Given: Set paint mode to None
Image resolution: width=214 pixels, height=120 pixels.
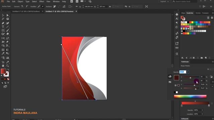Looking at the screenshot, I should click(8, 79).
